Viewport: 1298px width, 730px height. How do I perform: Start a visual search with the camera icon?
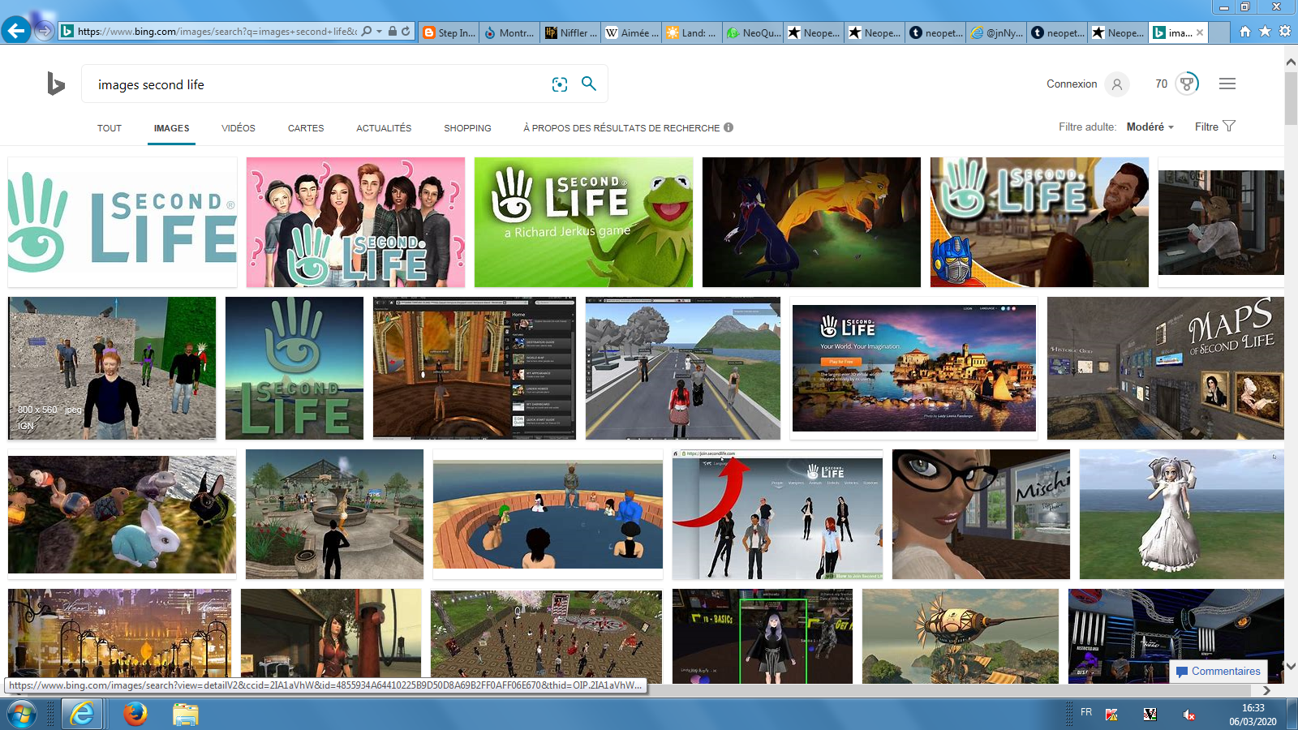(560, 84)
